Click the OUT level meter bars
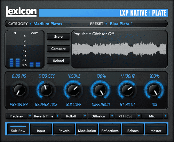 pyautogui.click(x=35, y=64)
